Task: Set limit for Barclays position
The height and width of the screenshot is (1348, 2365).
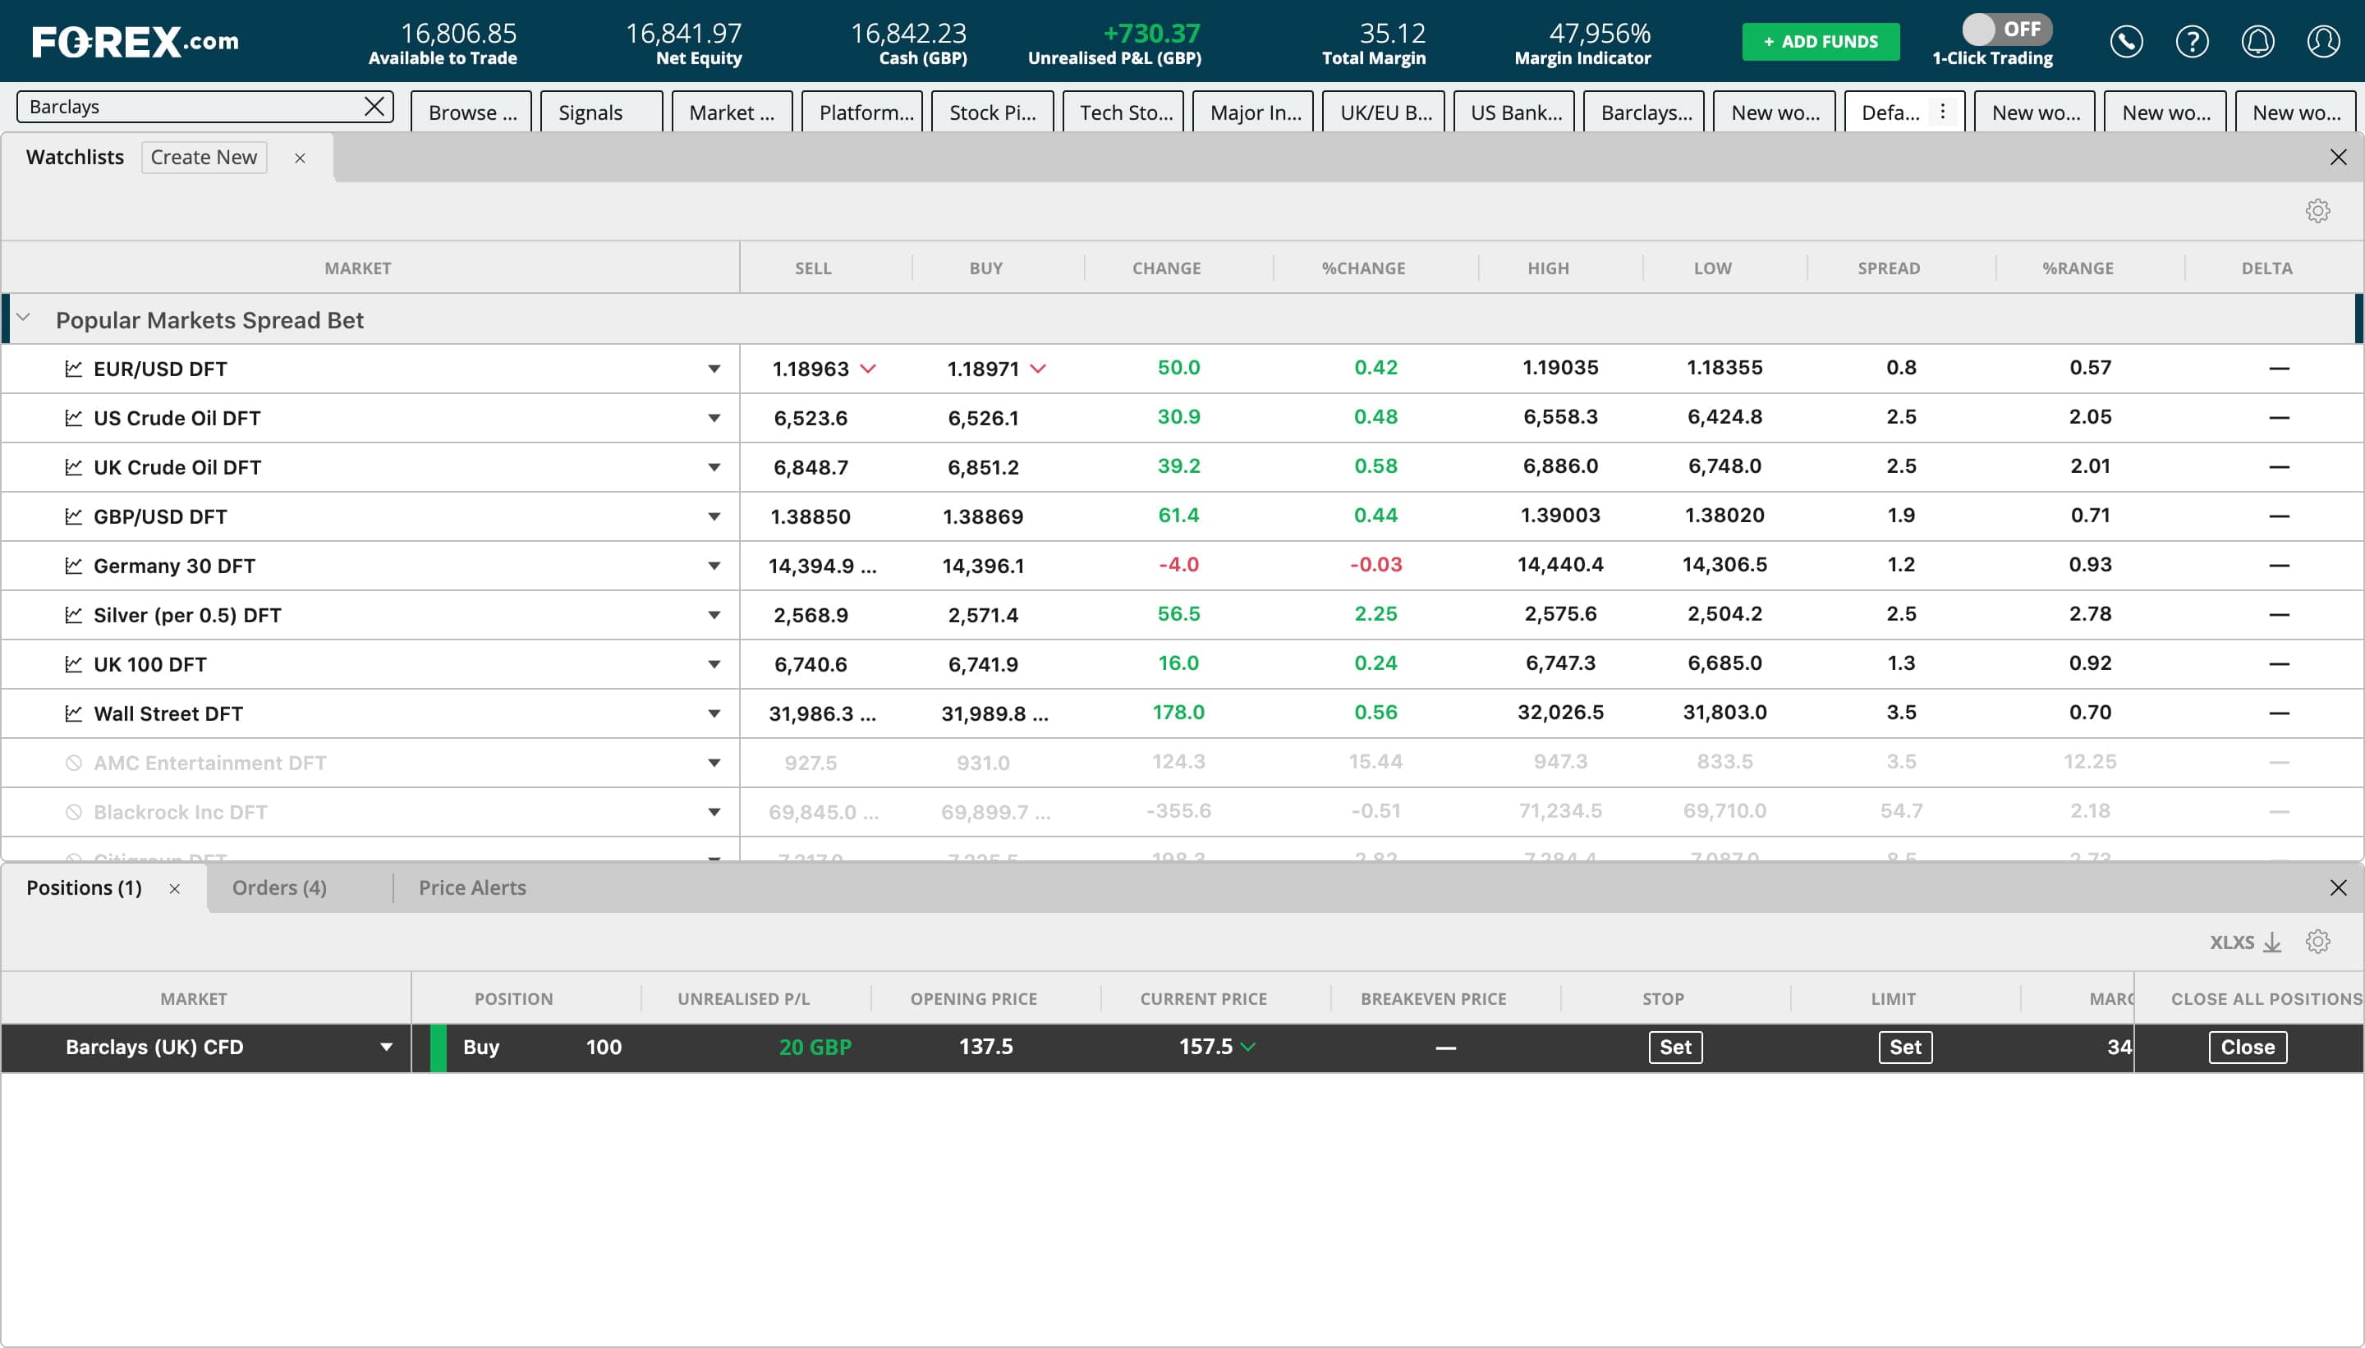Action: 1905,1047
